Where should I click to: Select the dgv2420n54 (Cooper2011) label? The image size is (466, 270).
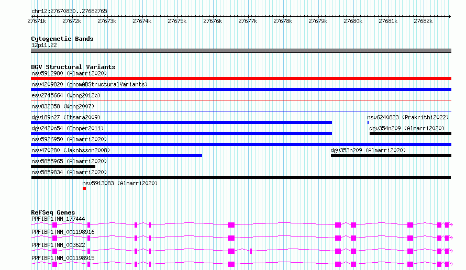click(x=68, y=128)
